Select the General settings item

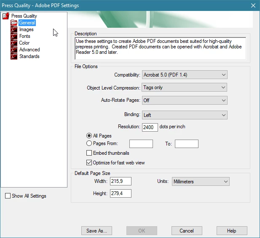(27, 23)
